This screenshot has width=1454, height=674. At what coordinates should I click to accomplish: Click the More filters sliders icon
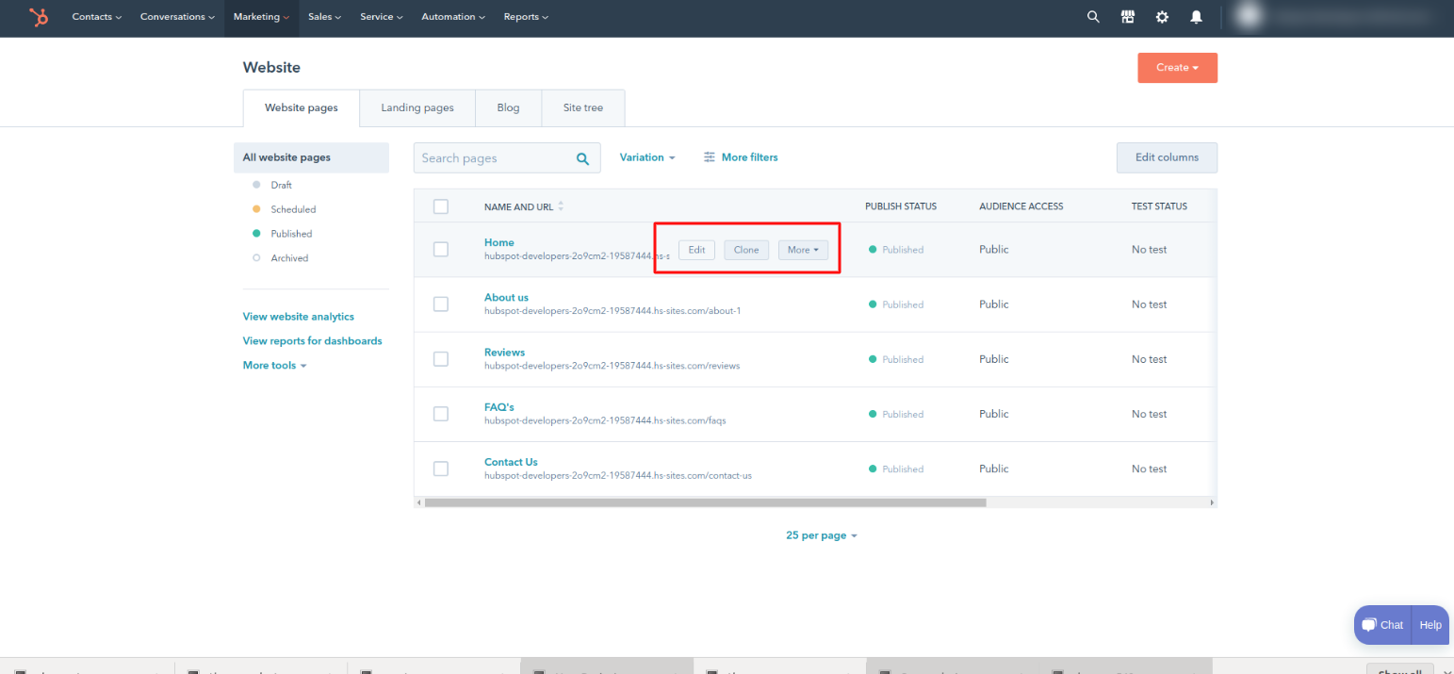710,157
